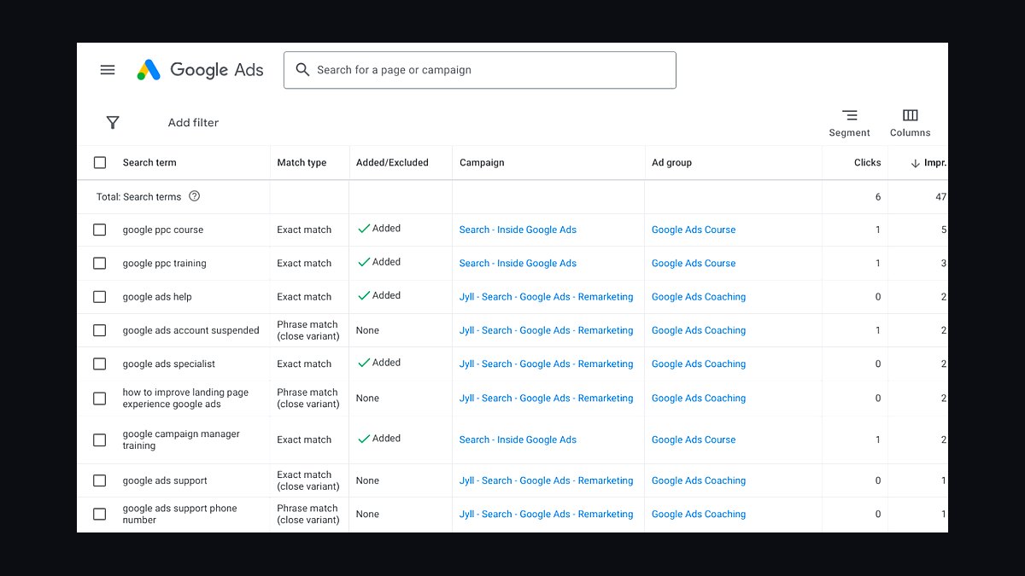Click Added status for google ads specialist
The height and width of the screenshot is (576, 1025).
coord(379,363)
